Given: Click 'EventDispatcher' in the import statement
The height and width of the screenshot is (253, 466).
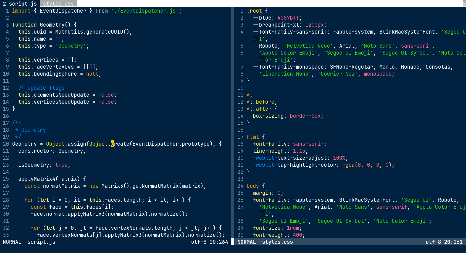Looking at the screenshot, I should (63, 11).
